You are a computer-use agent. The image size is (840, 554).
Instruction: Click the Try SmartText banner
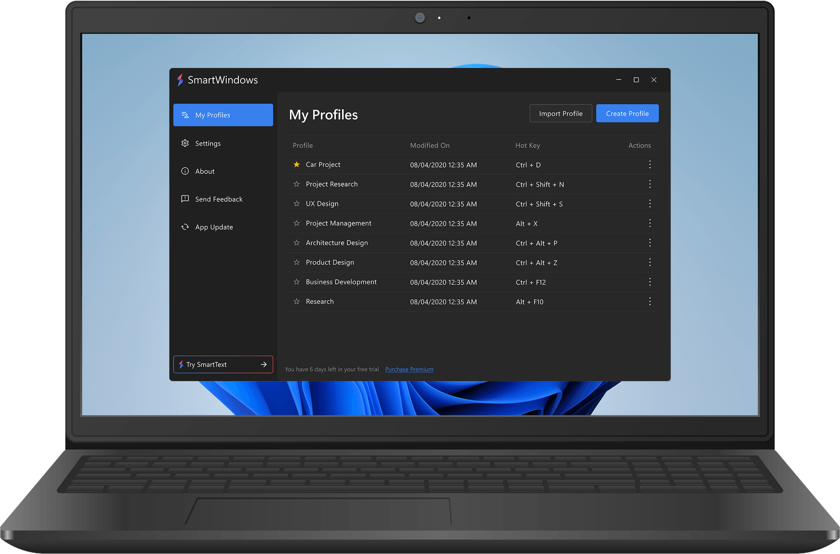[x=223, y=364]
